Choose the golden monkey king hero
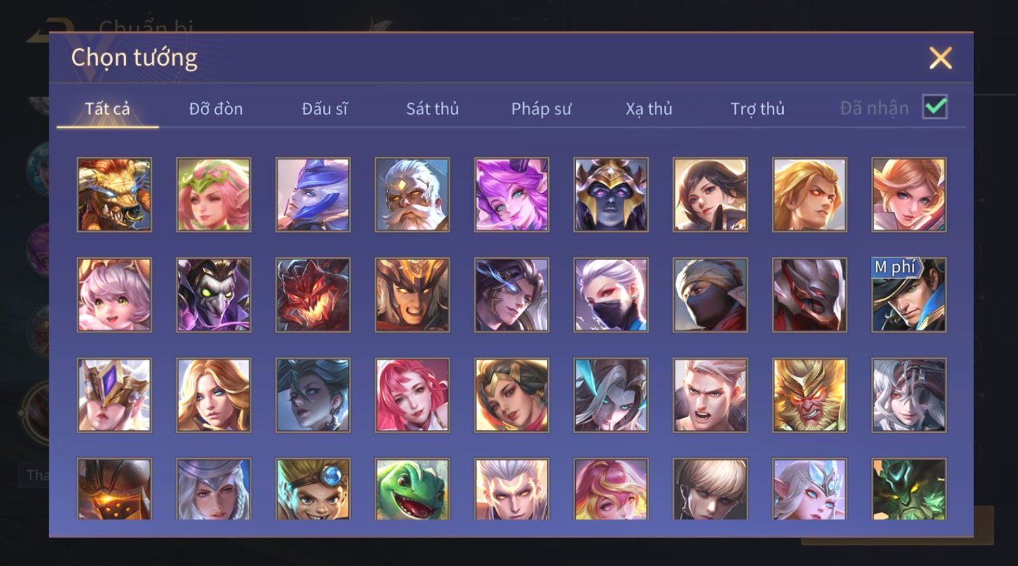The height and width of the screenshot is (566, 1018). tap(809, 395)
